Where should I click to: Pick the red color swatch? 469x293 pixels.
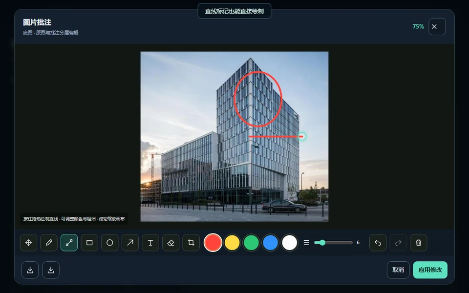(x=213, y=243)
